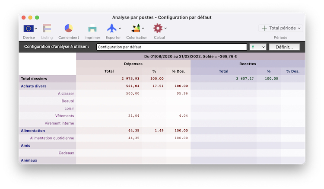The width and height of the screenshot is (324, 189).
Task: Select the Cadeaux category row
Action: click(48, 153)
